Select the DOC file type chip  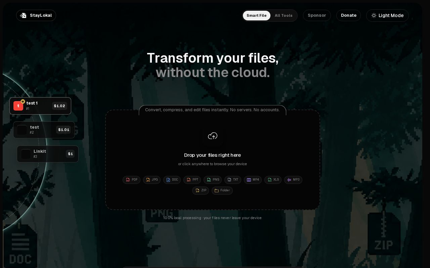172,180
